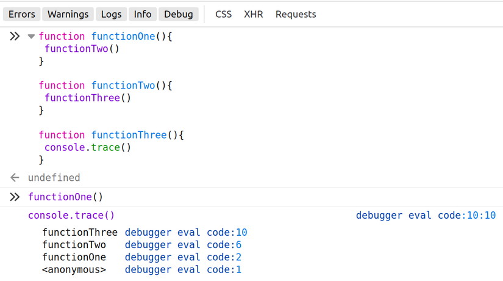Open functionOne's debugger eval code:2 link
This screenshot has height=281, width=503.
(x=183, y=257)
